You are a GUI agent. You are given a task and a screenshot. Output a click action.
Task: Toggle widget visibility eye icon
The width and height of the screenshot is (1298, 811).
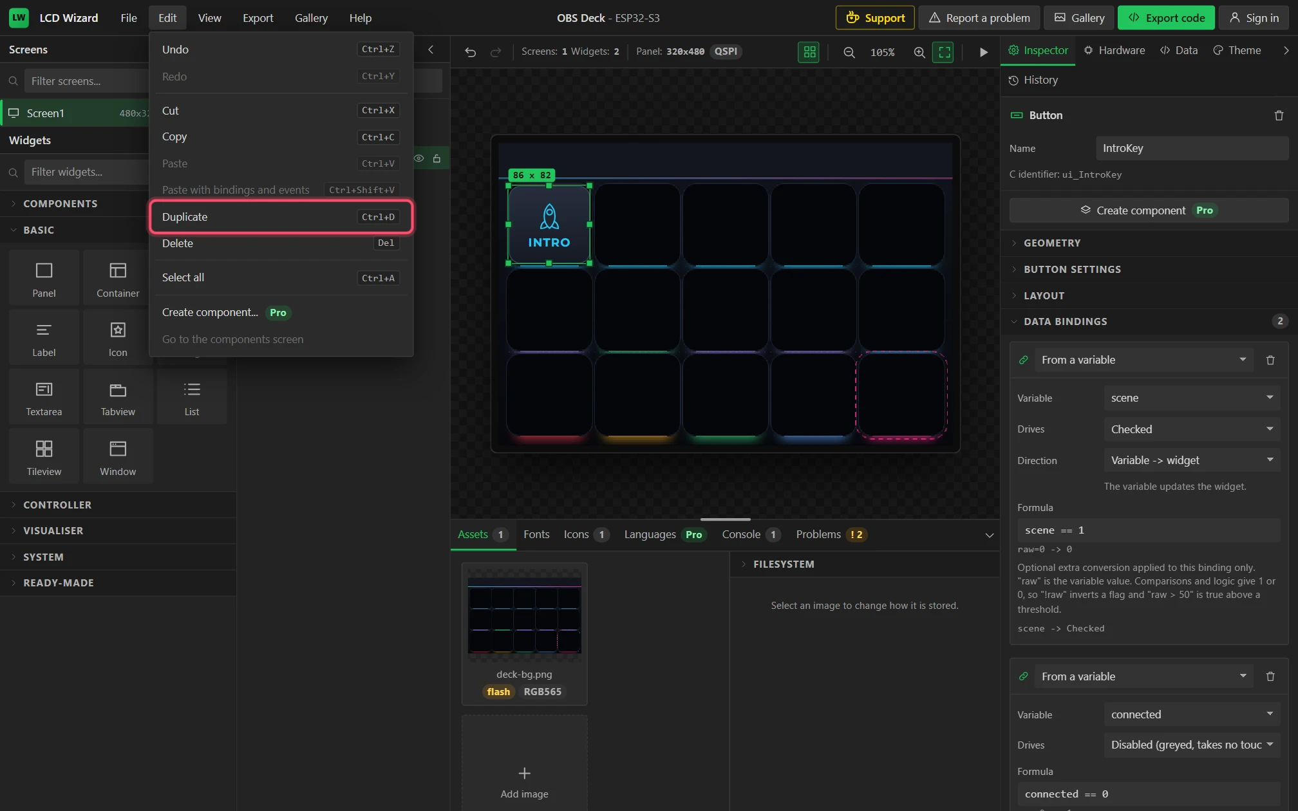(x=419, y=158)
